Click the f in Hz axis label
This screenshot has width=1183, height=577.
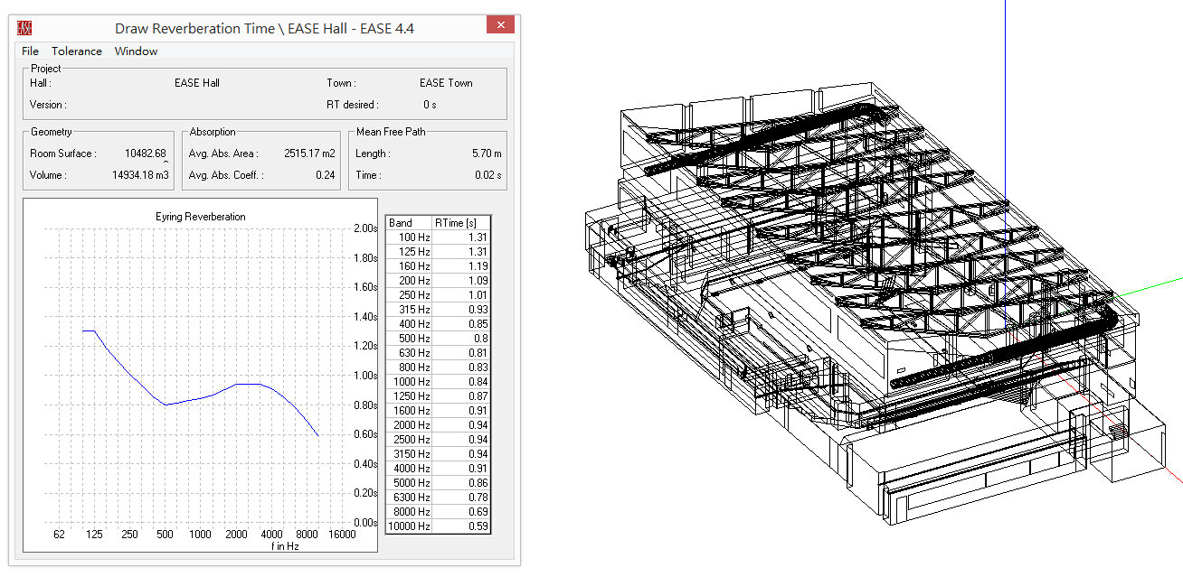tap(284, 545)
